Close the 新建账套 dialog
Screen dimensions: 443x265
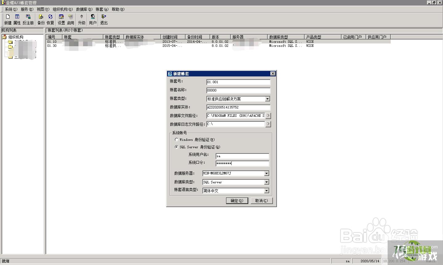pyautogui.click(x=273, y=74)
